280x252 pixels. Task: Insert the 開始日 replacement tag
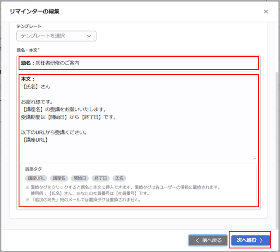click(x=80, y=178)
